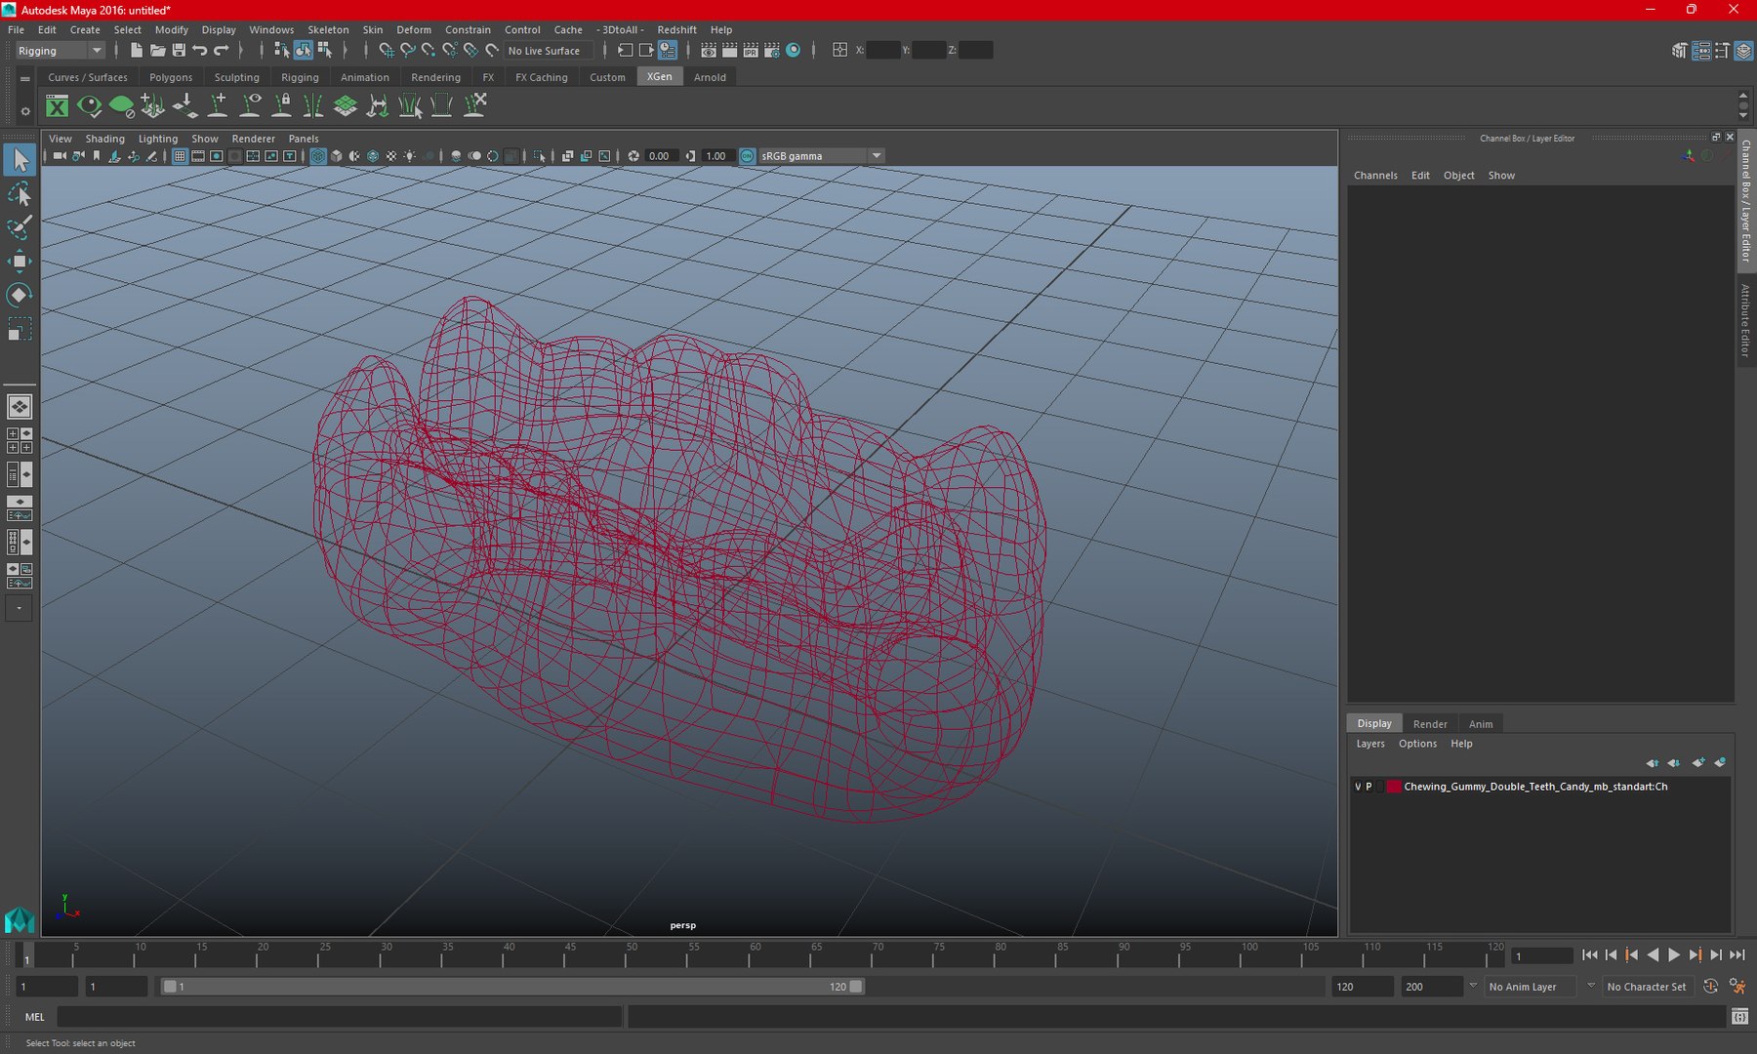Viewport: 1757px width, 1054px height.
Task: Switch to the Polygons shelf tab
Action: [x=171, y=77]
